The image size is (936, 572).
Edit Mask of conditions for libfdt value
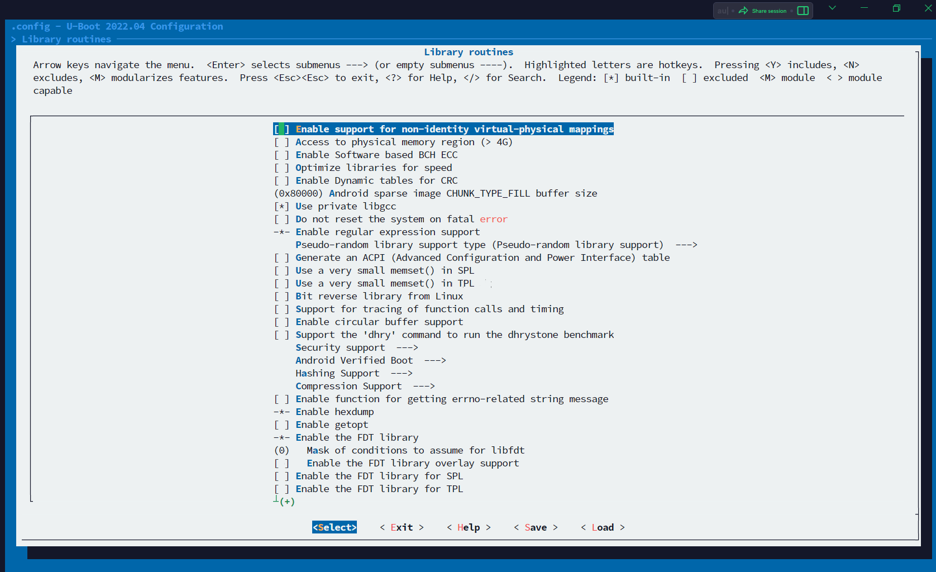(x=399, y=450)
